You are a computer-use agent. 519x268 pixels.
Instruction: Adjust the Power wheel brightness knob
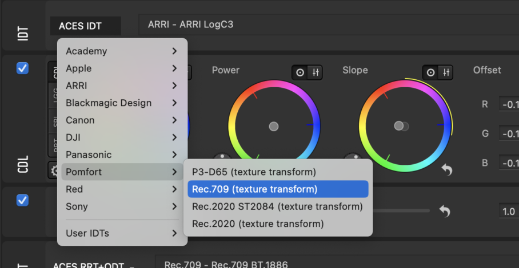coord(222,156)
